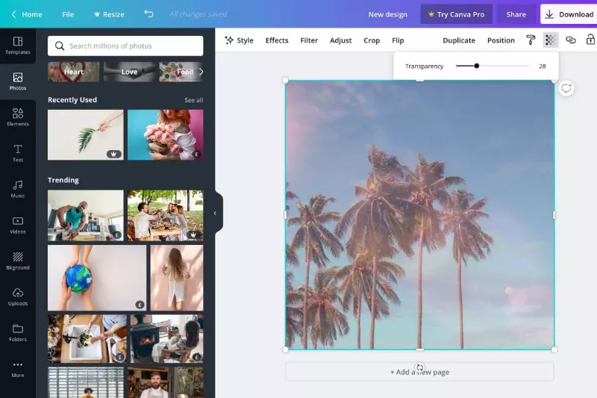Screen dimensions: 597x398
Task: Click the lock icon in toolbar
Action: point(590,40)
